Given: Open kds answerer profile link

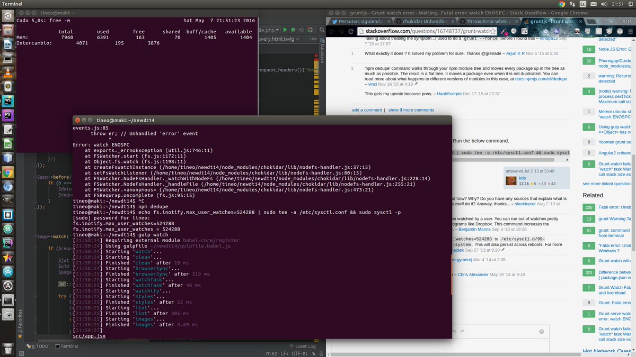Looking at the screenshot, I should pos(523,177).
